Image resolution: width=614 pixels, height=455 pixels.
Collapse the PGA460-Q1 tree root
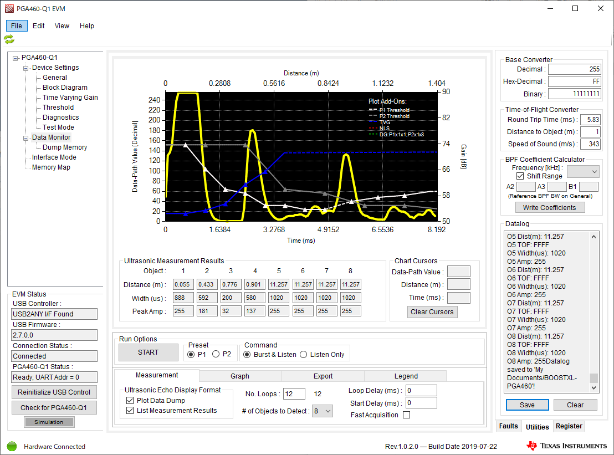(x=16, y=58)
